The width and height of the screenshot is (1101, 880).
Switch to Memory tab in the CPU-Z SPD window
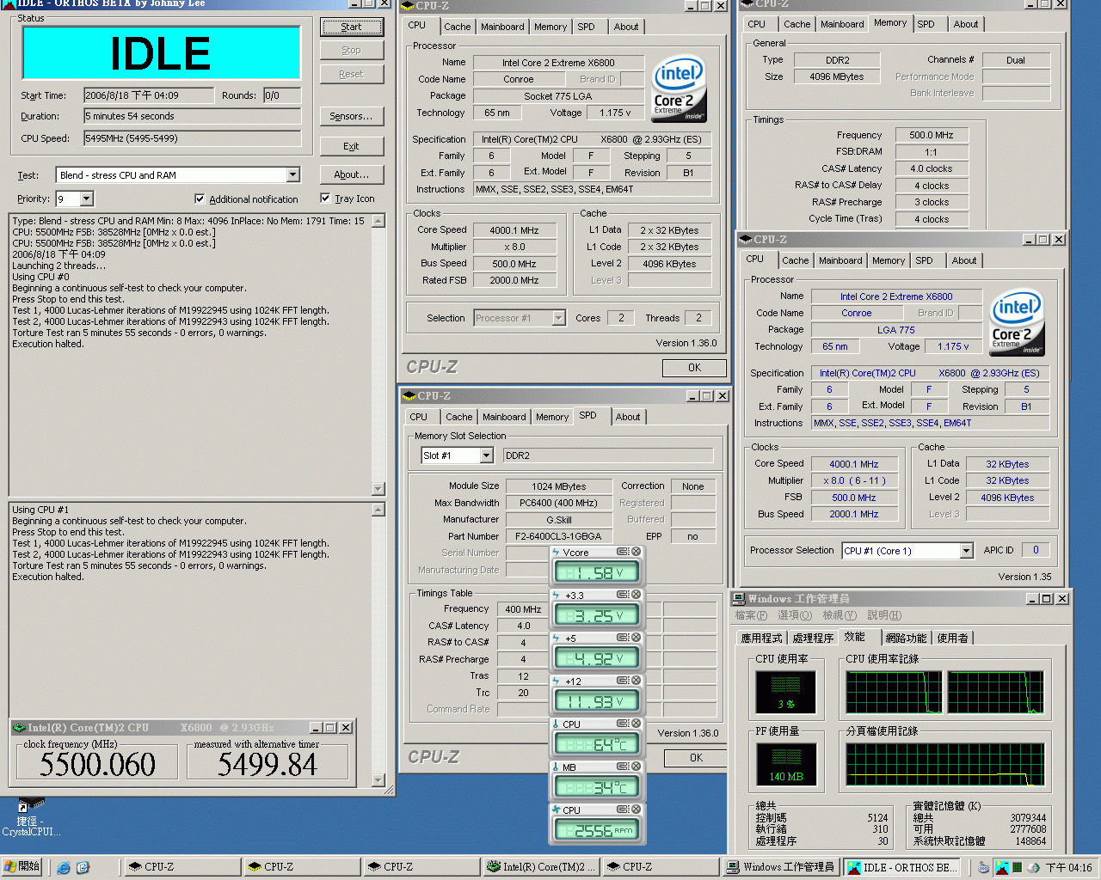click(552, 417)
